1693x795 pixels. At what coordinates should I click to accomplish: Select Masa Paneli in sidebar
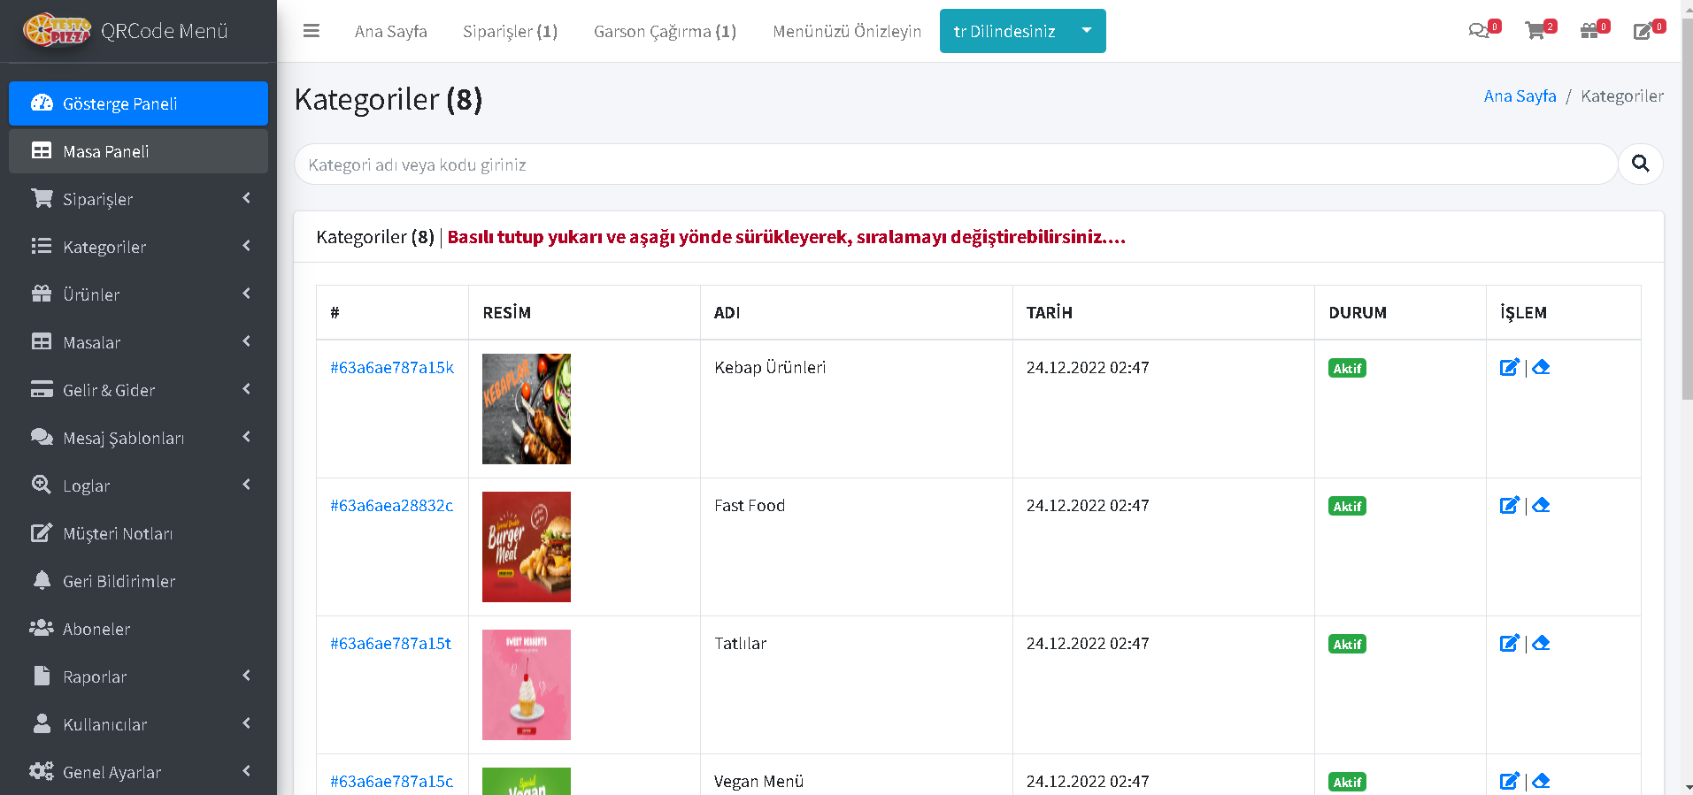pos(138,151)
